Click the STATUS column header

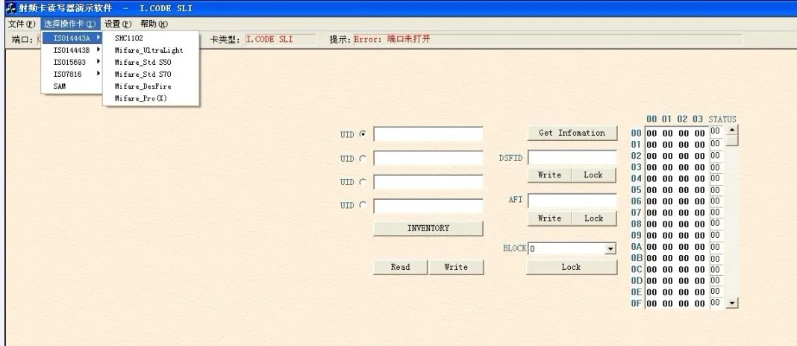[722, 119]
